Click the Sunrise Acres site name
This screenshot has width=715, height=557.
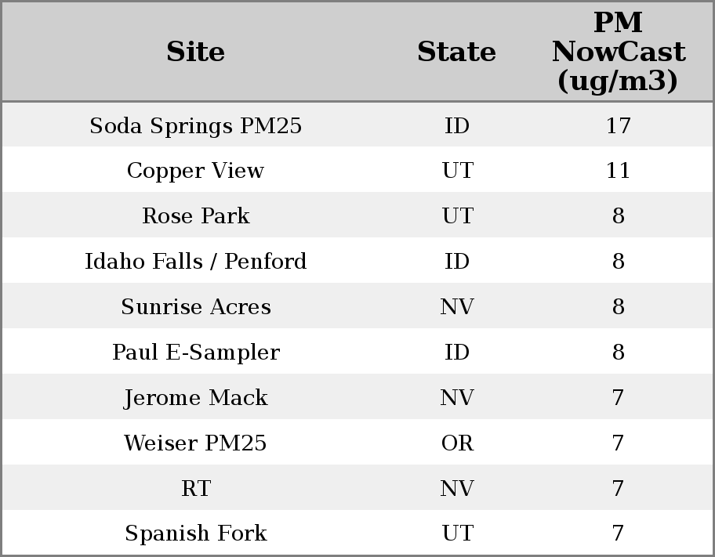(195, 307)
